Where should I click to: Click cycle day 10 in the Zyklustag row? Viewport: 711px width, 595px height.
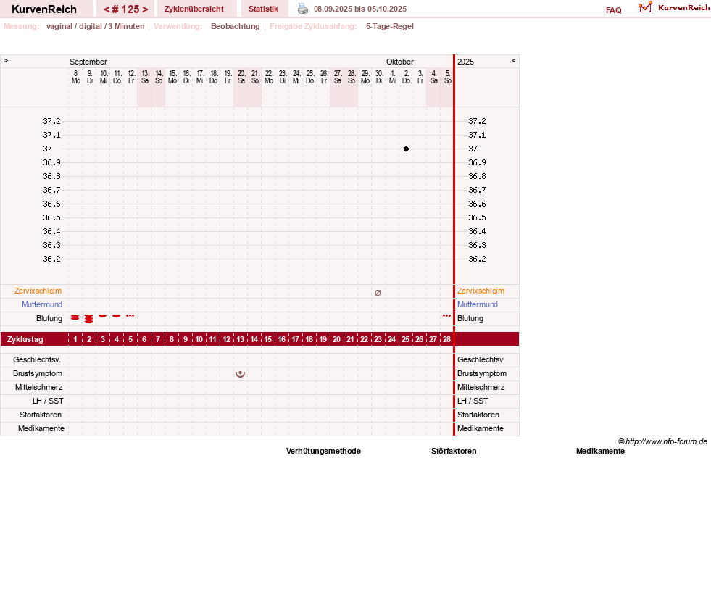pyautogui.click(x=199, y=339)
